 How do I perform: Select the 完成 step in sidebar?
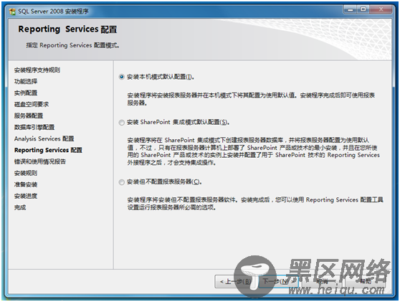20,207
